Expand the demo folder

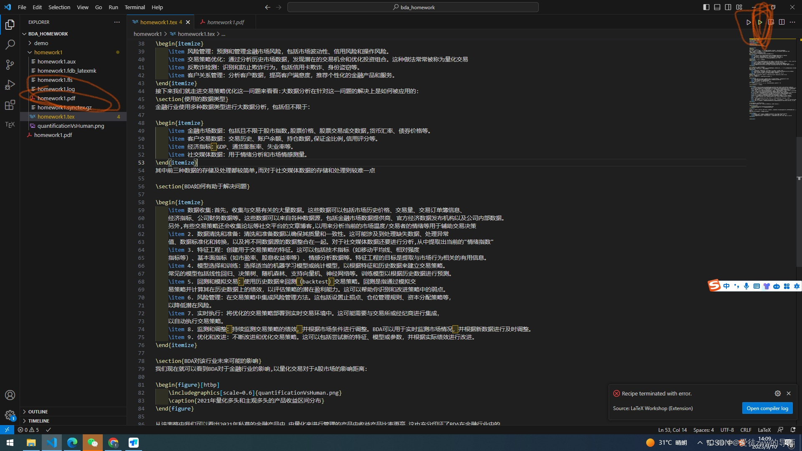point(41,43)
